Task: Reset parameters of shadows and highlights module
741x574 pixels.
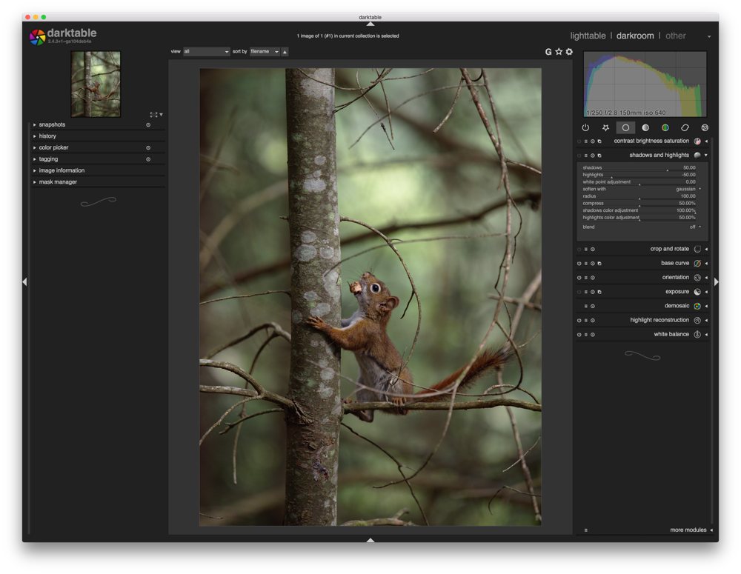Action: point(593,156)
